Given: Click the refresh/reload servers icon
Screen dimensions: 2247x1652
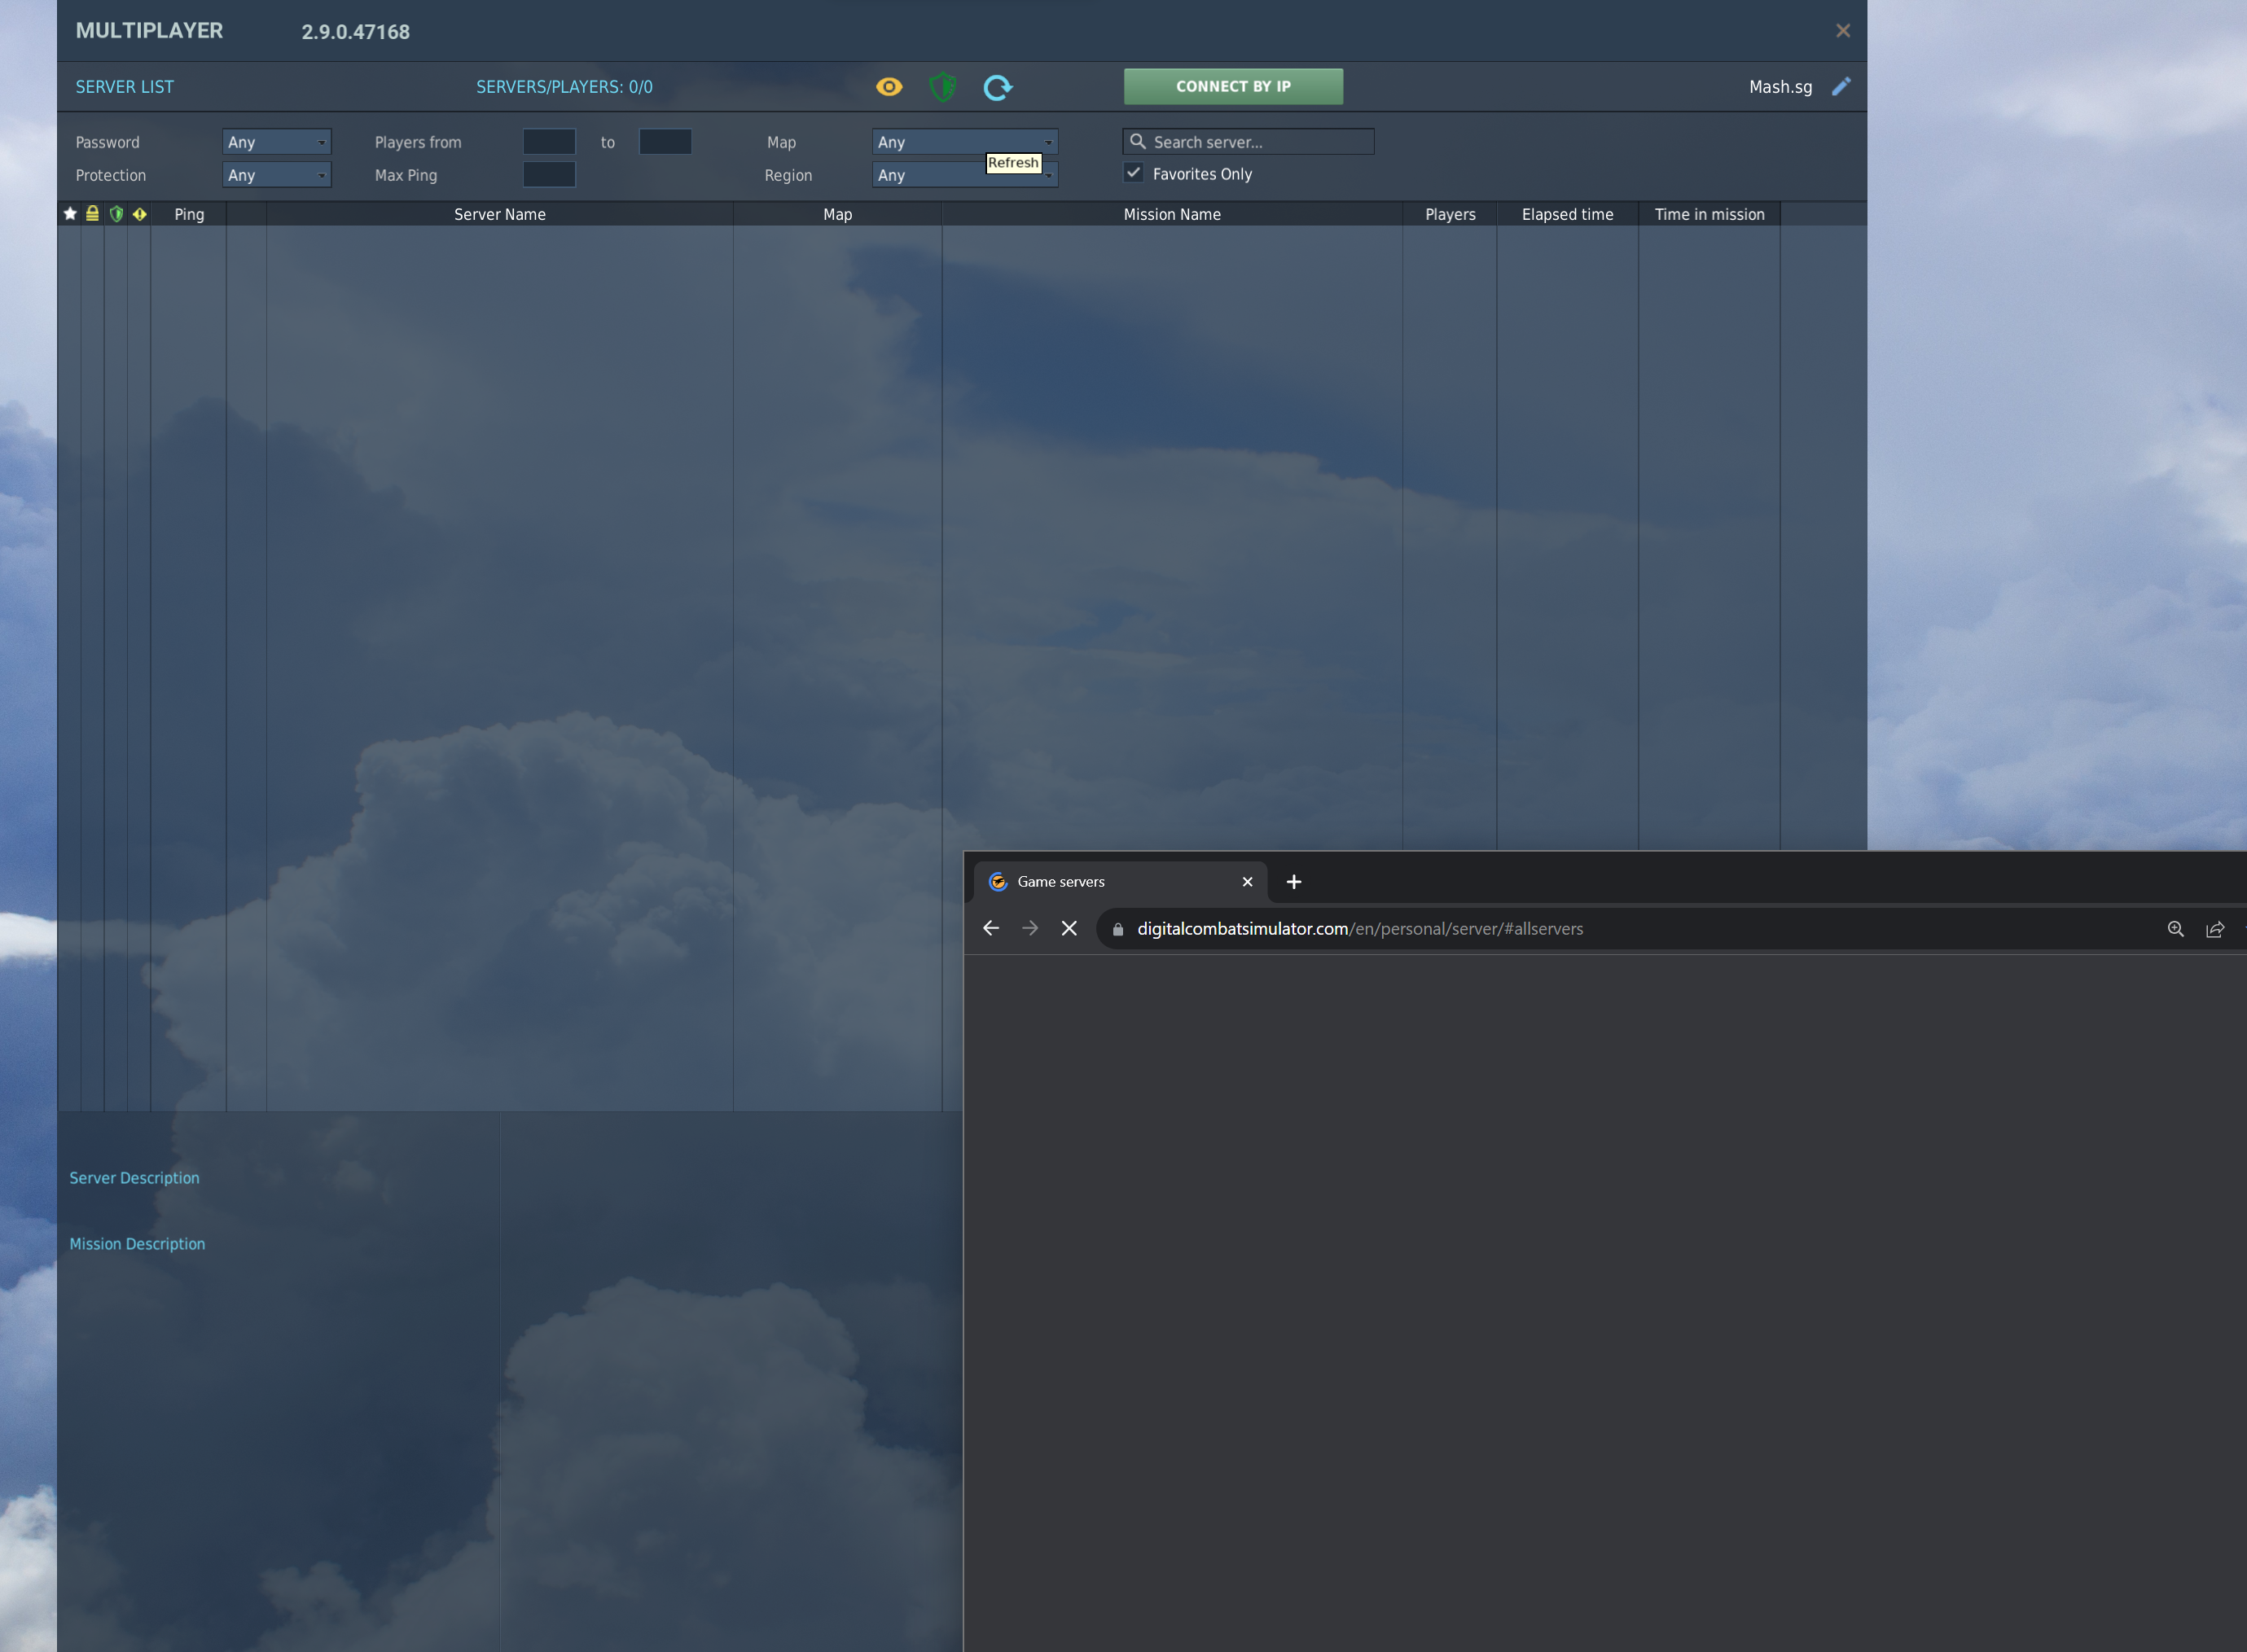Looking at the screenshot, I should click(996, 85).
